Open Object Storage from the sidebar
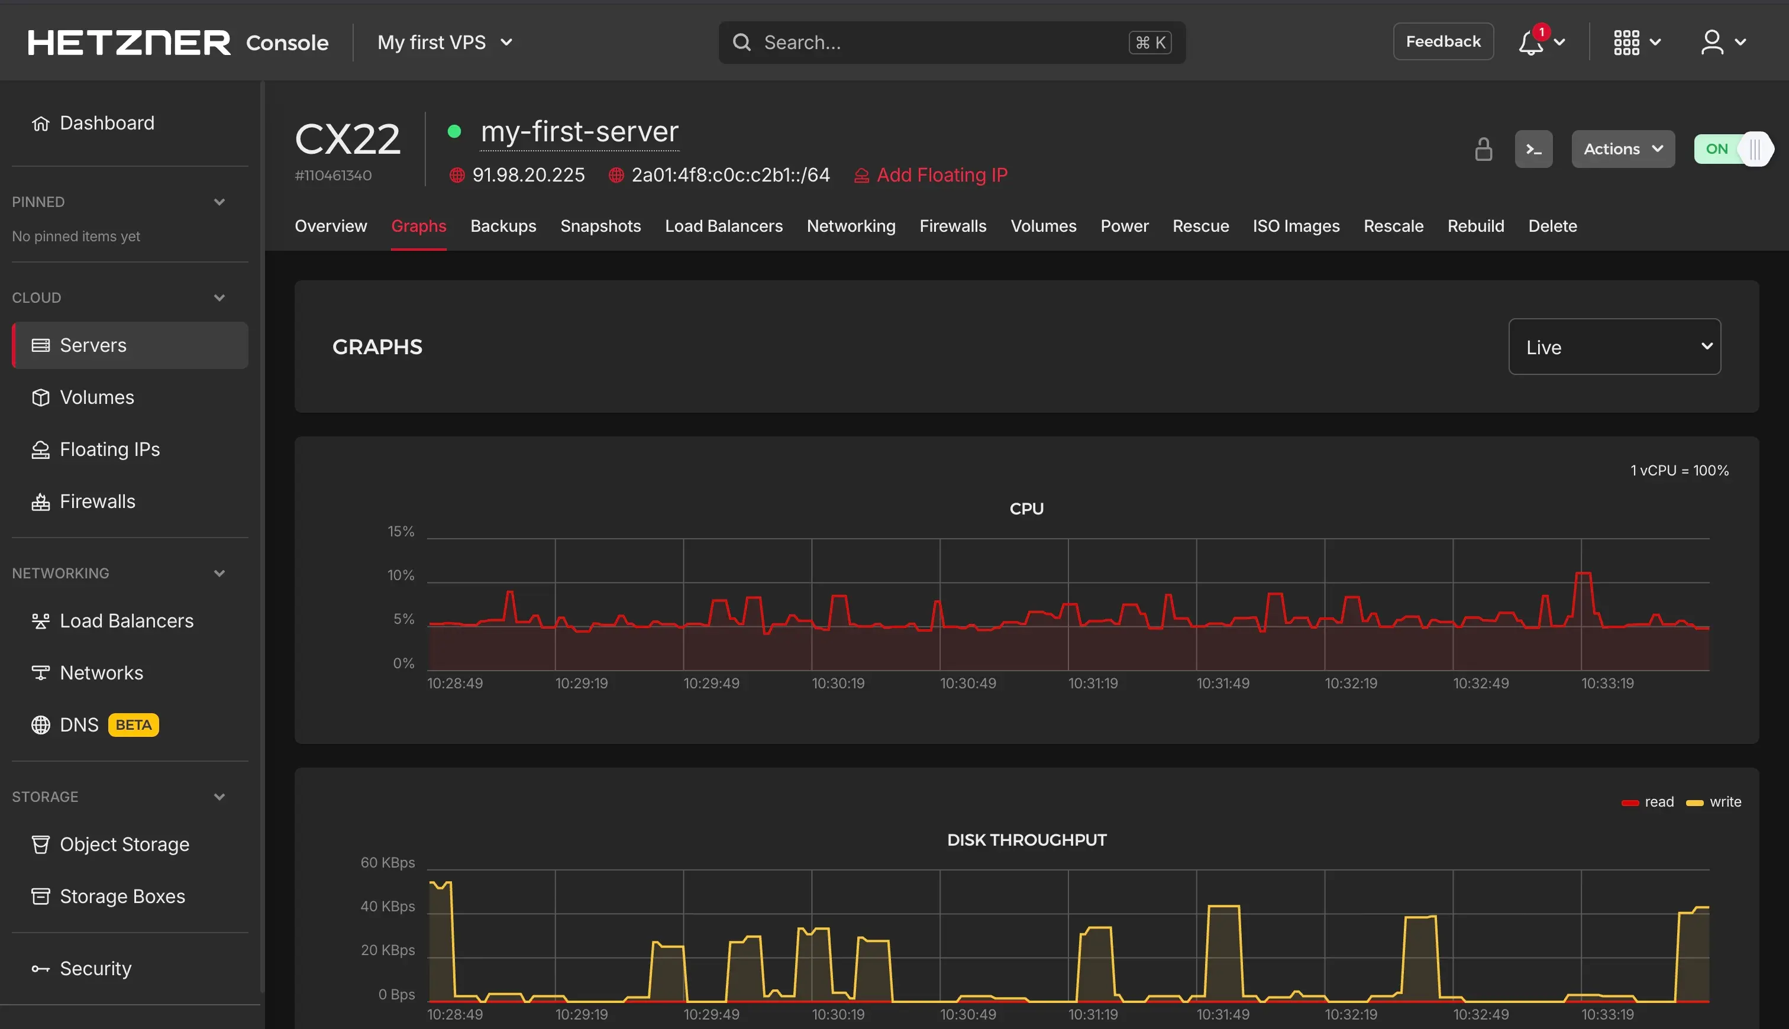This screenshot has height=1029, width=1789. [124, 844]
